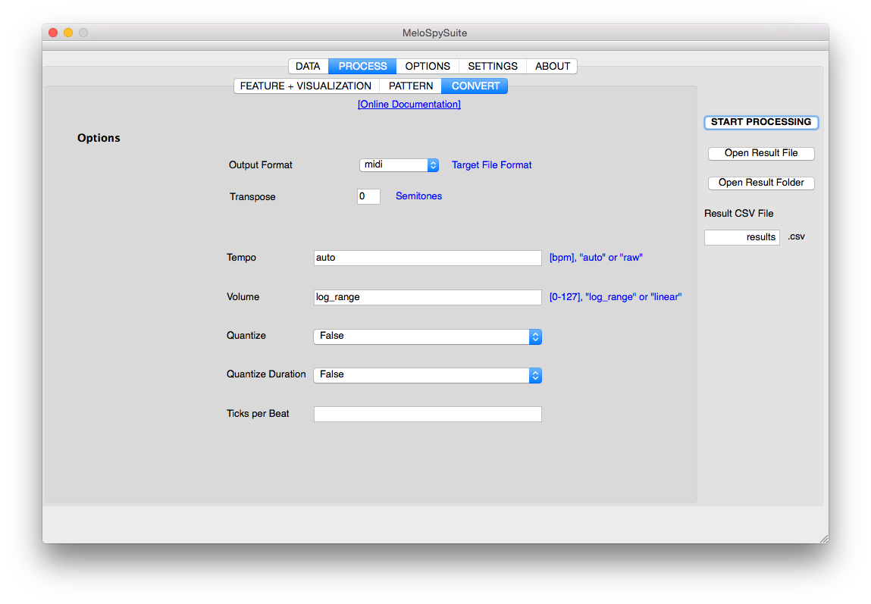Click Open Result Folder button
The height and width of the screenshot is (604, 871).
pyautogui.click(x=761, y=183)
